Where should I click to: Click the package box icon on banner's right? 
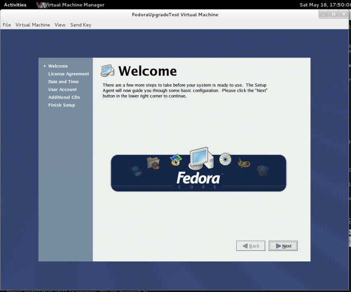(x=263, y=170)
